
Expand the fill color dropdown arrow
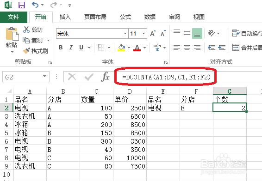tap(129, 48)
